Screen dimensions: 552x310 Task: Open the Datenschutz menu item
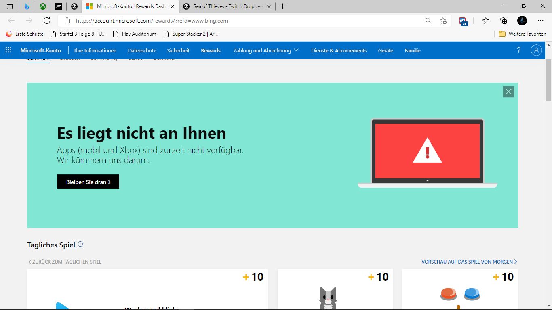(142, 50)
